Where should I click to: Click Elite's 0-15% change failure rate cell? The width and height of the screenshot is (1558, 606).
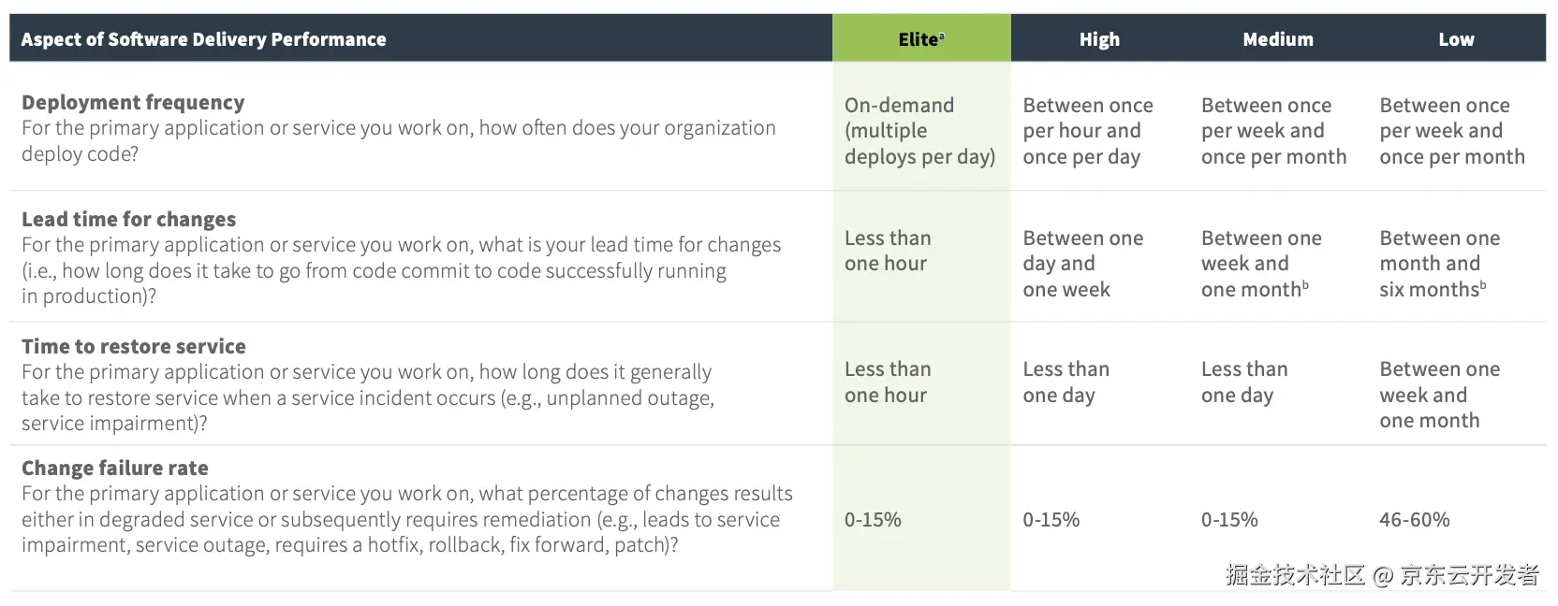[x=873, y=519]
